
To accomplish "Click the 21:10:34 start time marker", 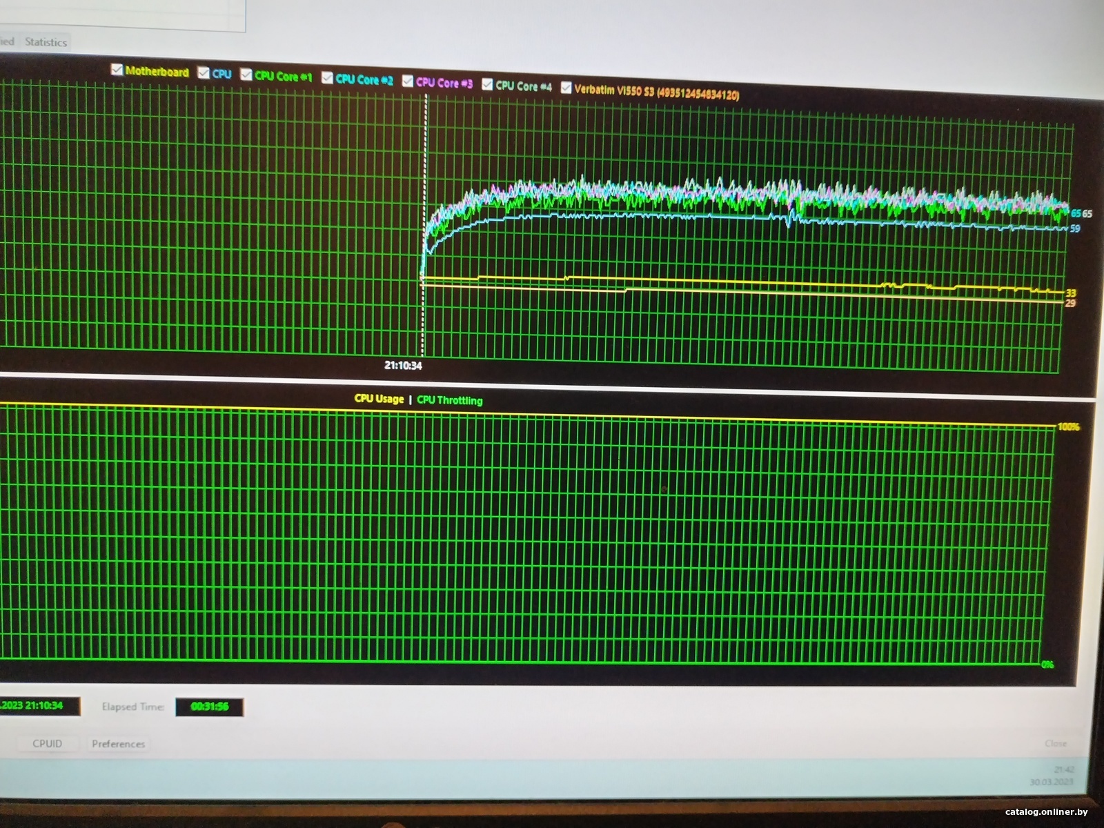I will coord(403,366).
